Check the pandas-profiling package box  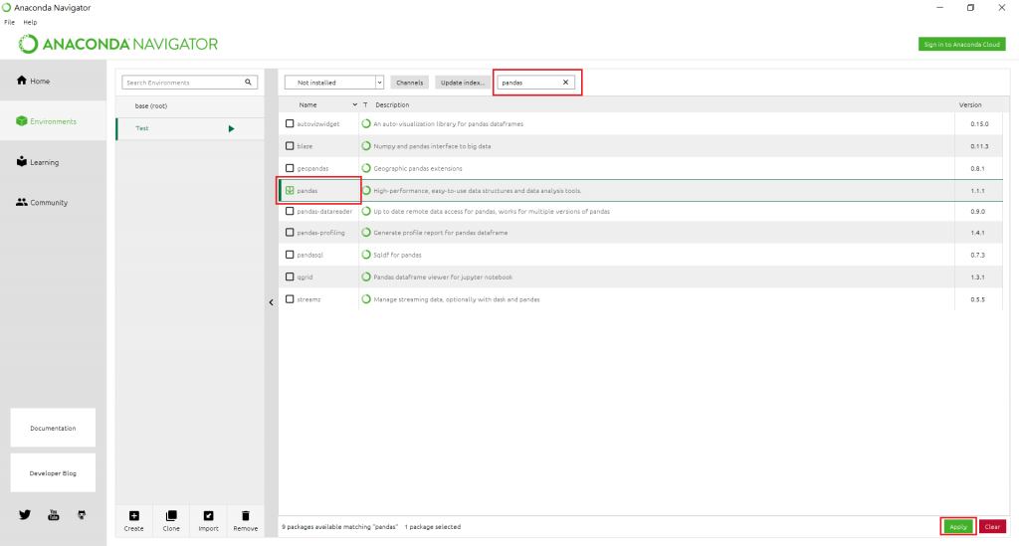290,233
